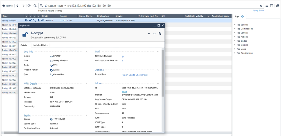Collapse the Traffic section
Image resolution: width=281 pixels, height=136 pixels.
pos(86,115)
